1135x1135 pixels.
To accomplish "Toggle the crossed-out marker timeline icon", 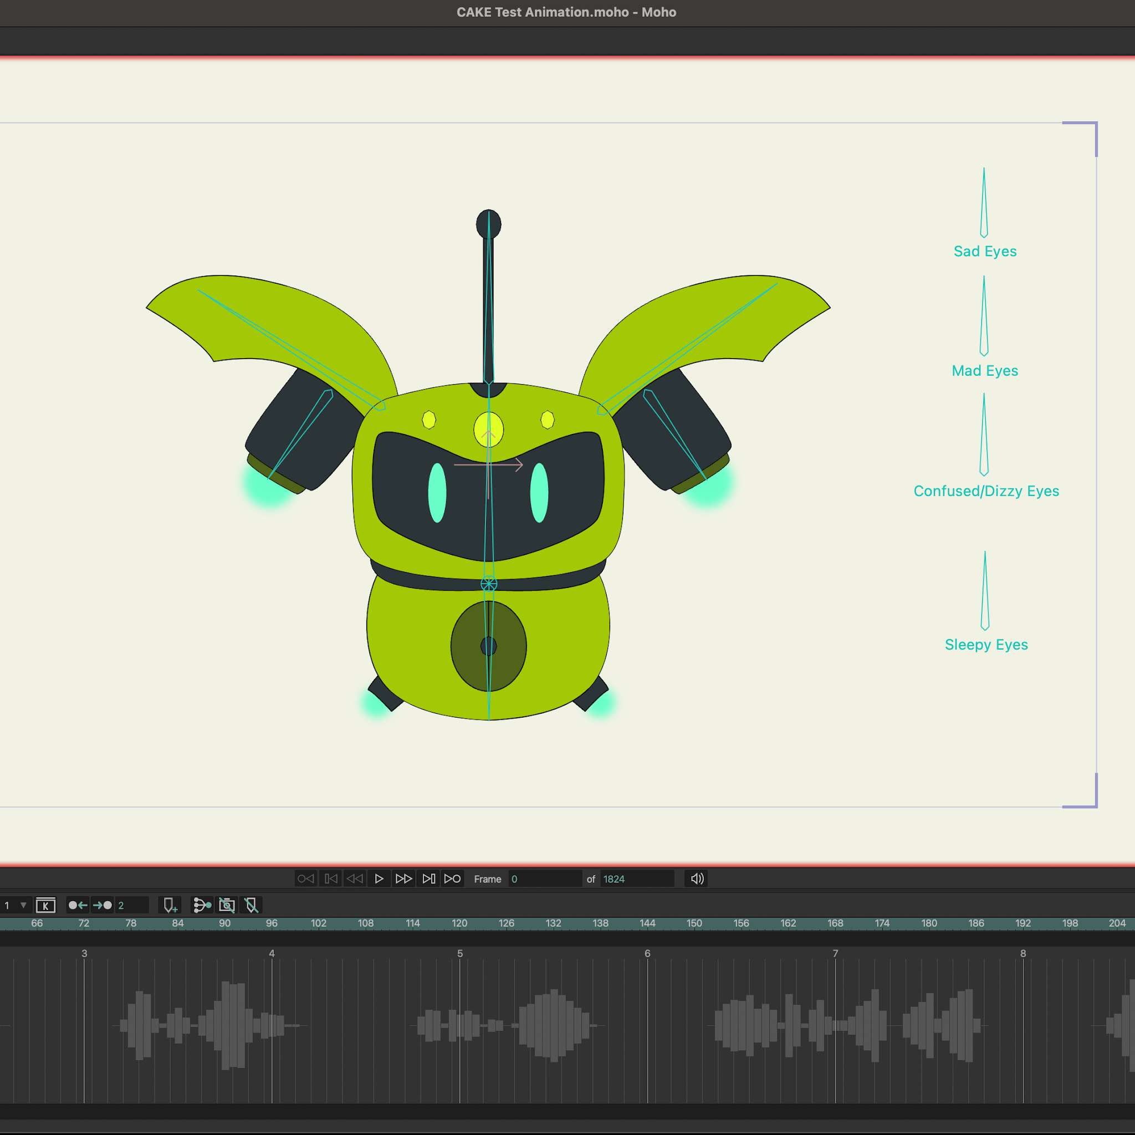I will [252, 906].
